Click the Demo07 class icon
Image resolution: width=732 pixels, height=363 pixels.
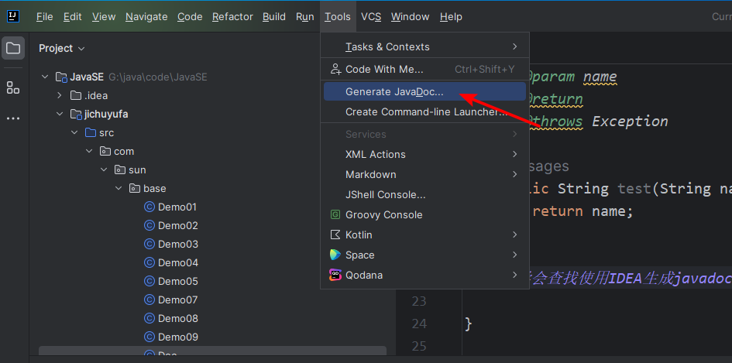(x=149, y=300)
